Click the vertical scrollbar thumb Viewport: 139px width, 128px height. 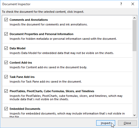[134, 36]
